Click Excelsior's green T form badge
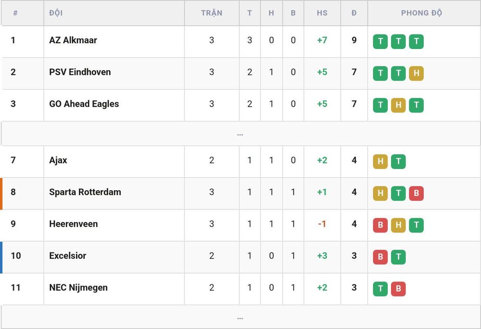 click(x=398, y=257)
